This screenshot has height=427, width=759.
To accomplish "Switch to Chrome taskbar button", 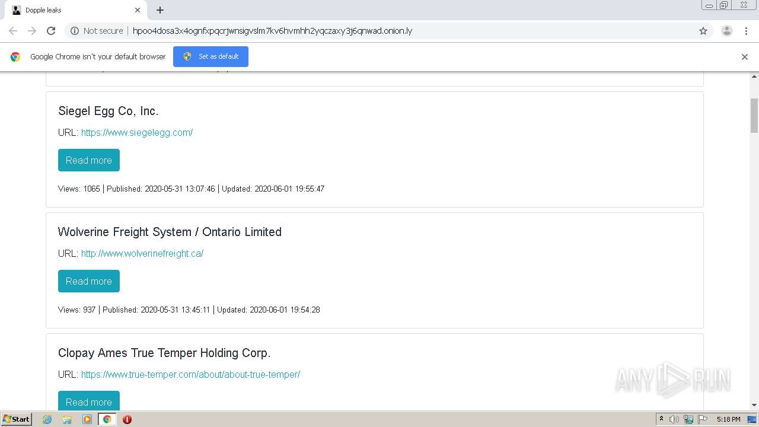I will (x=107, y=419).
